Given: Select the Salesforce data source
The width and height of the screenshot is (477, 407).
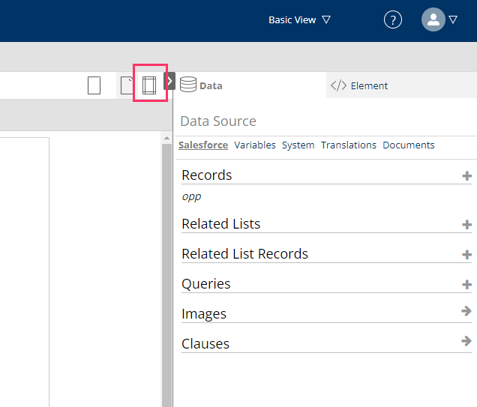Looking at the screenshot, I should [x=203, y=145].
